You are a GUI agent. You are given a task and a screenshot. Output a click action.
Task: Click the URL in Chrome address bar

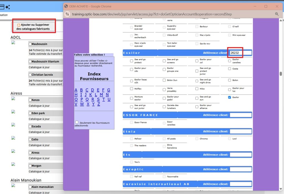(152, 14)
